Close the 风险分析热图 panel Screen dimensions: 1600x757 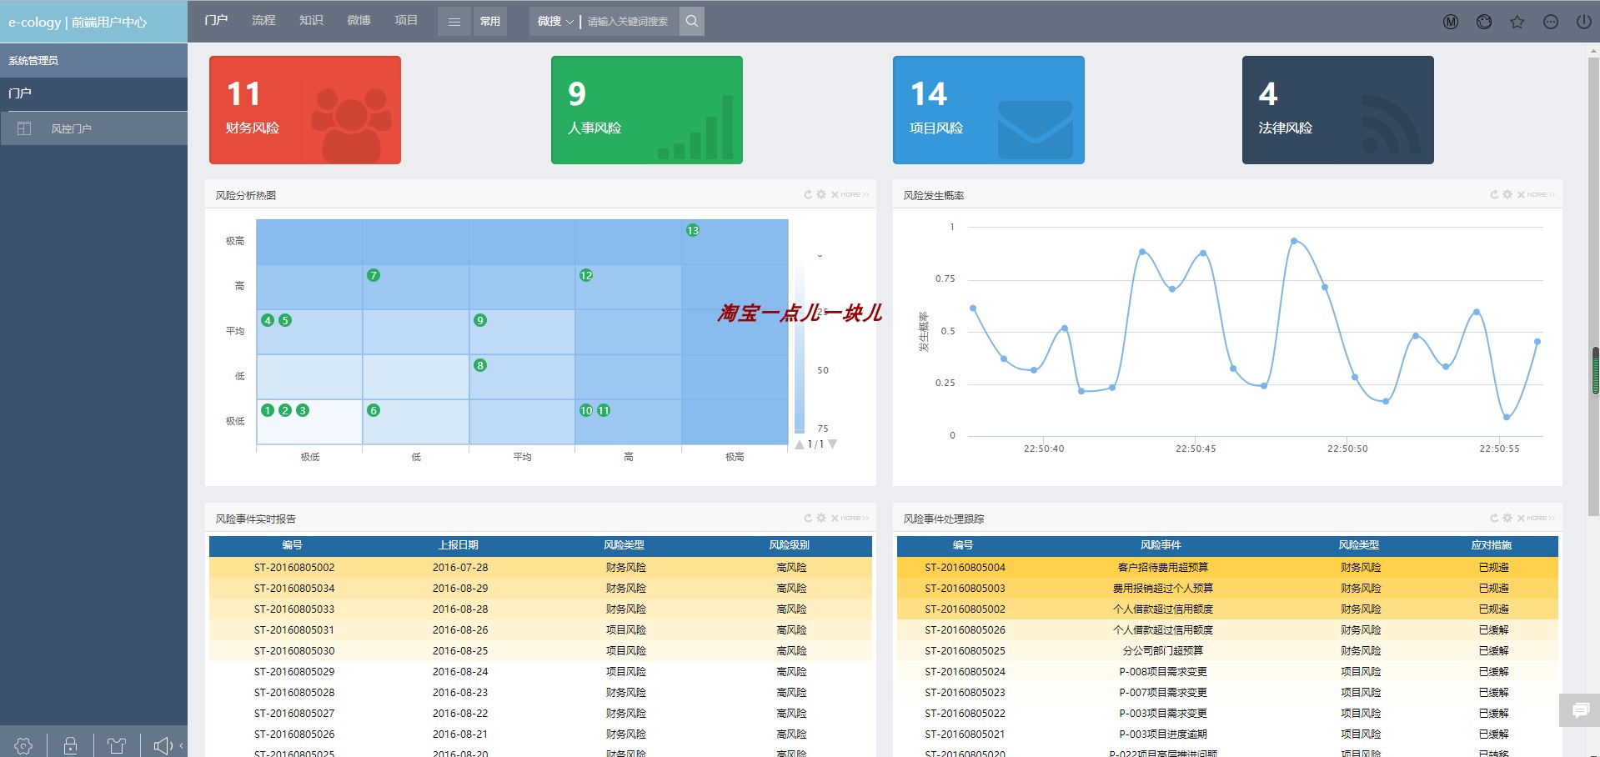(835, 194)
